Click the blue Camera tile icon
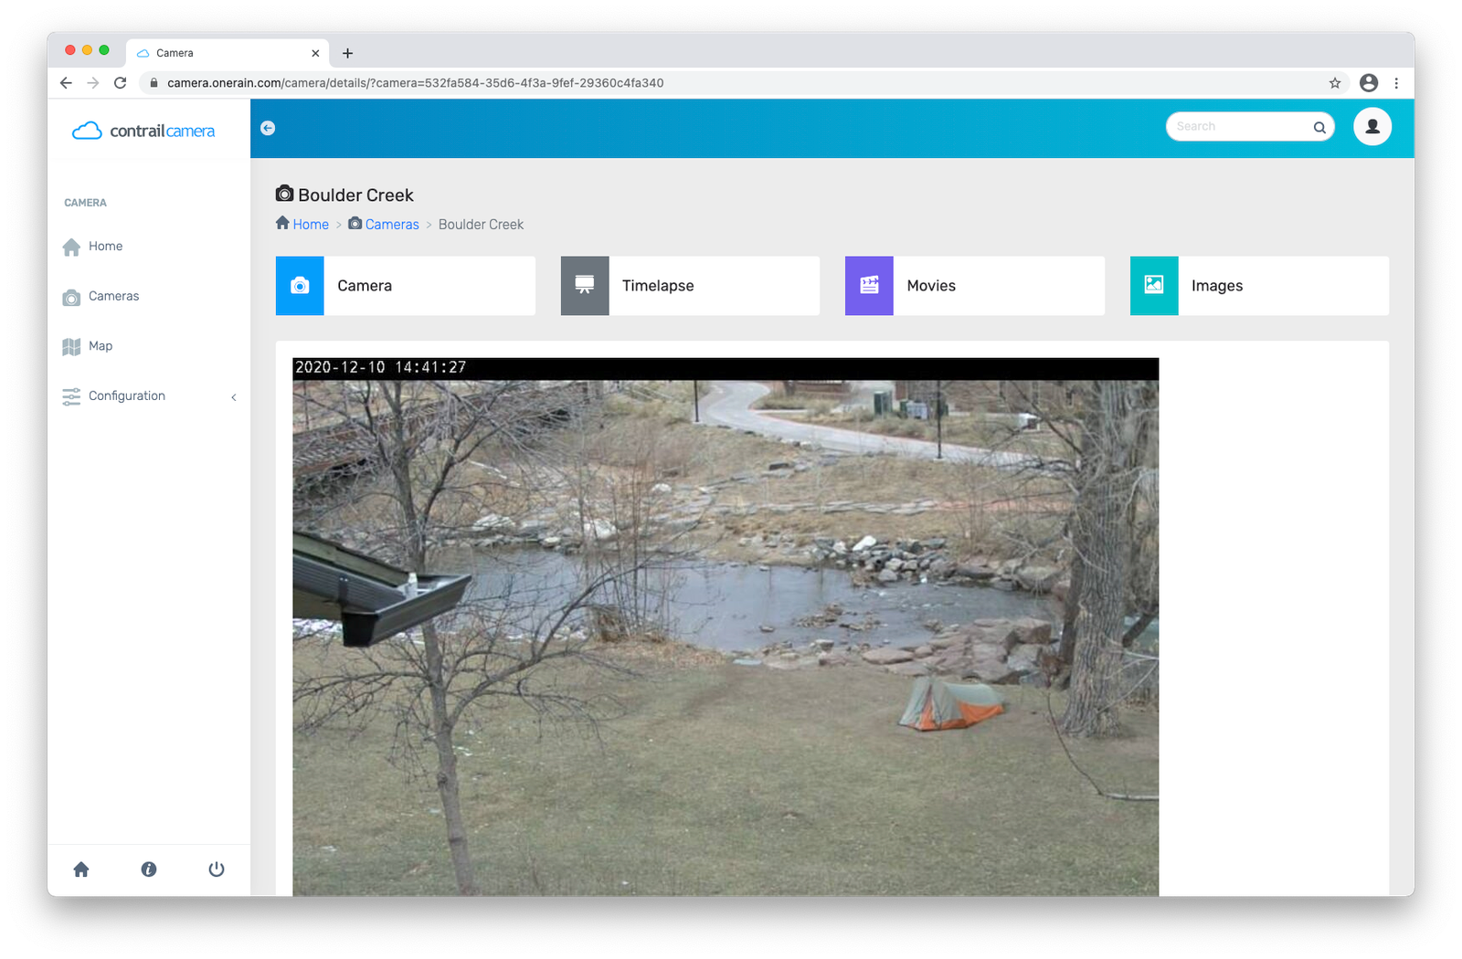This screenshot has width=1462, height=959. pos(300,286)
